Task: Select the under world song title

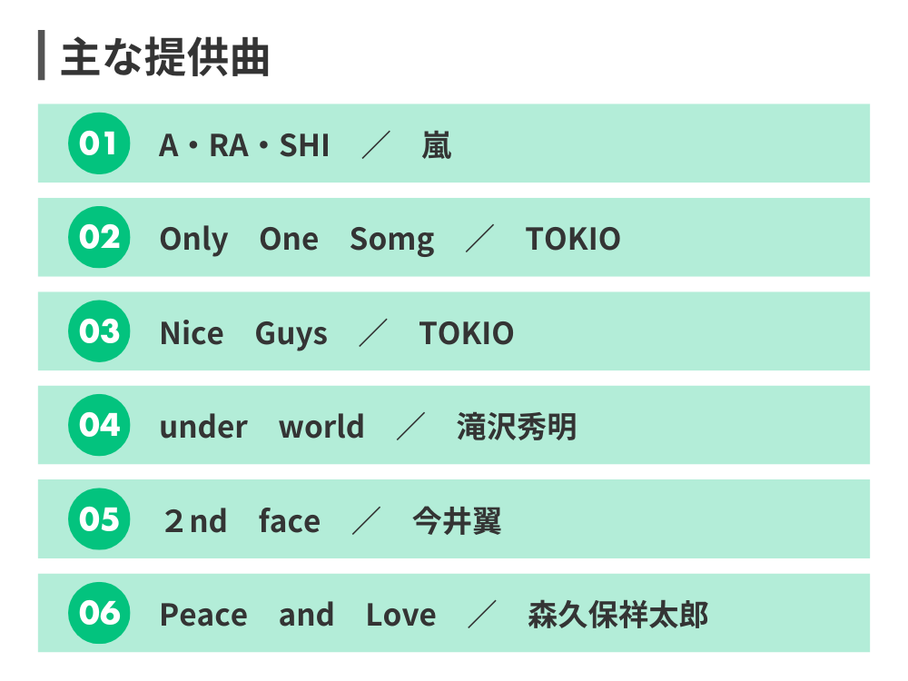Action: [262, 427]
